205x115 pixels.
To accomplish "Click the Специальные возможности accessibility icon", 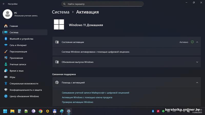I will click(x=6, y=83).
